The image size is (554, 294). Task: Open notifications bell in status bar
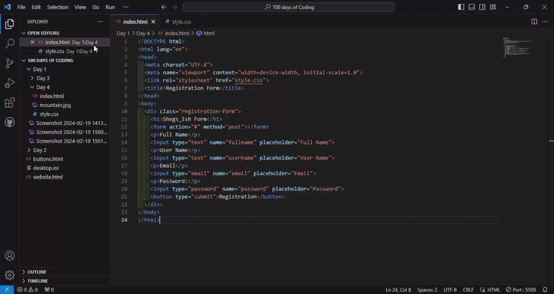(546, 290)
